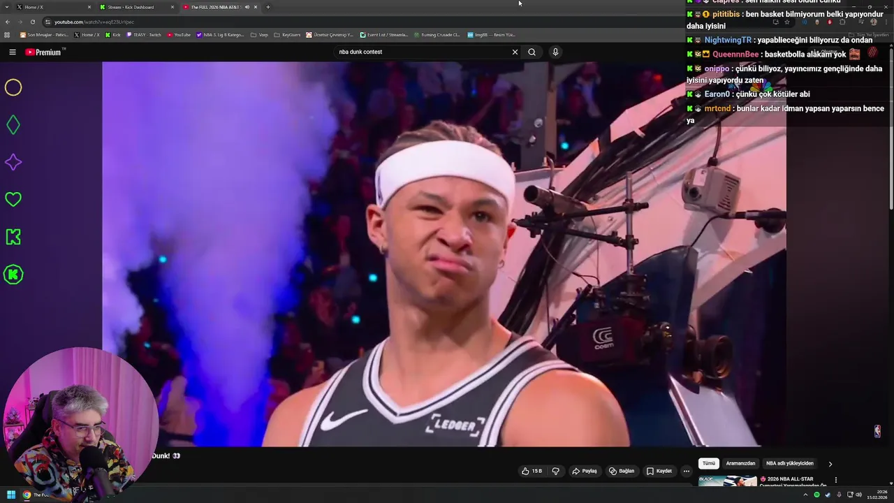
Task: Select the 'NBA adlı yükleyiciden' chip
Action: pyautogui.click(x=790, y=463)
